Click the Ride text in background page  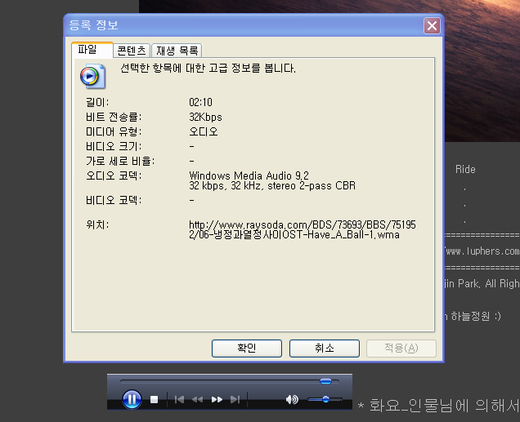465,170
